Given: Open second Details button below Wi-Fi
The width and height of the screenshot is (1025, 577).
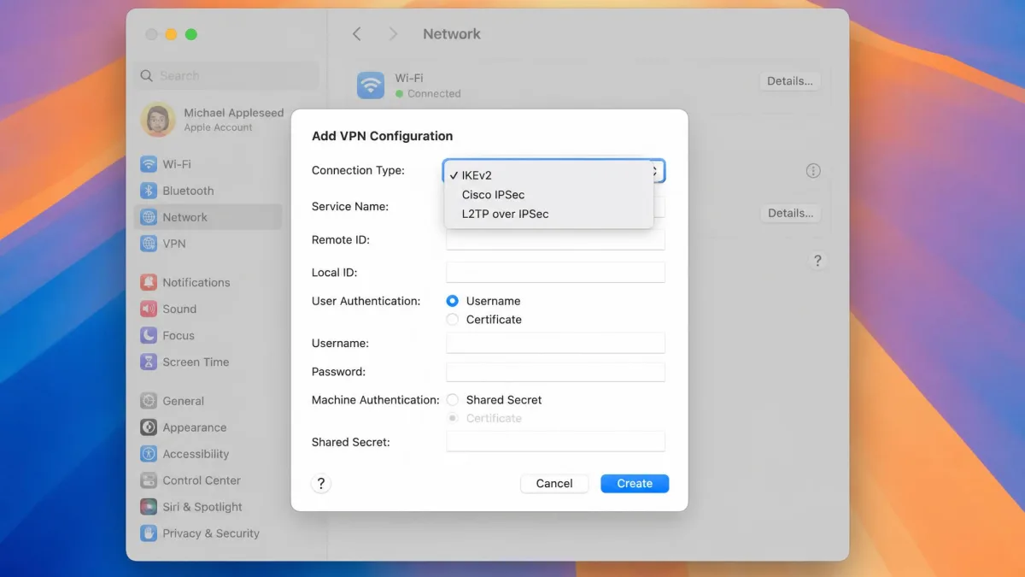Looking at the screenshot, I should pyautogui.click(x=789, y=213).
